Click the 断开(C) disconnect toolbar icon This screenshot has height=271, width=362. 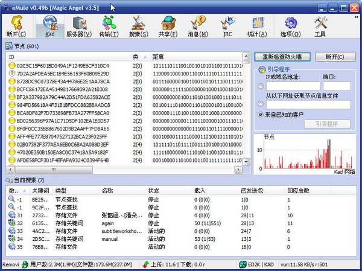pos(16,26)
